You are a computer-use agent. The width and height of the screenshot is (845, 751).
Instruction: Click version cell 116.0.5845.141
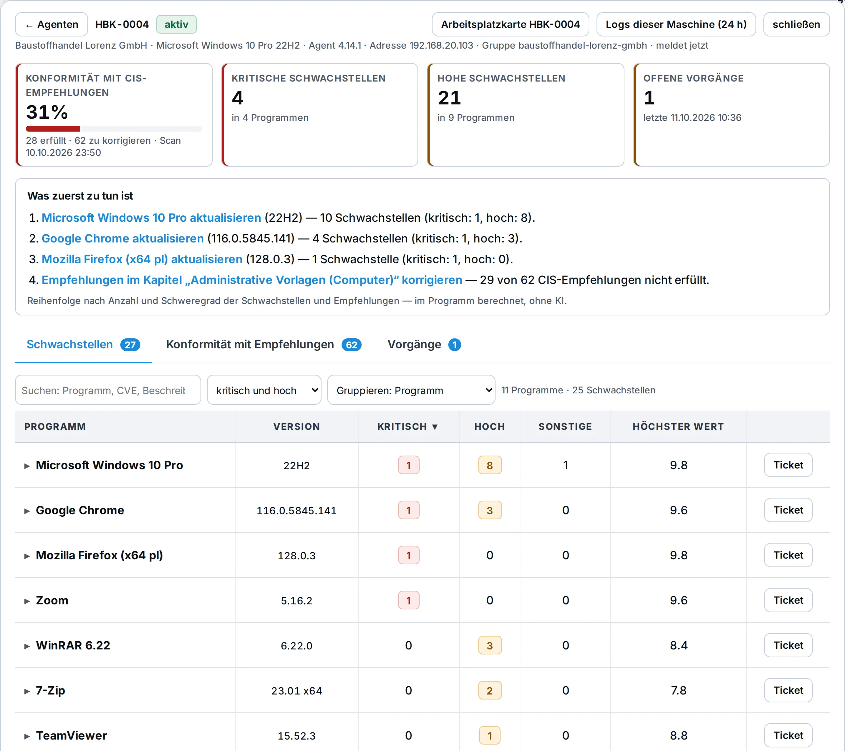pyautogui.click(x=296, y=510)
